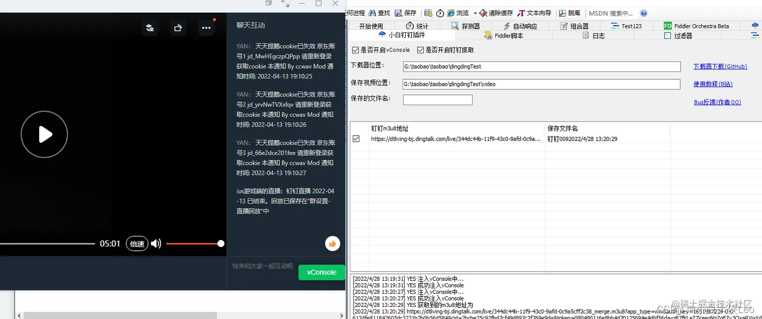Click the chat input 快来和大家一起互动吧
Screen dimensions: 762x319
(x=263, y=266)
